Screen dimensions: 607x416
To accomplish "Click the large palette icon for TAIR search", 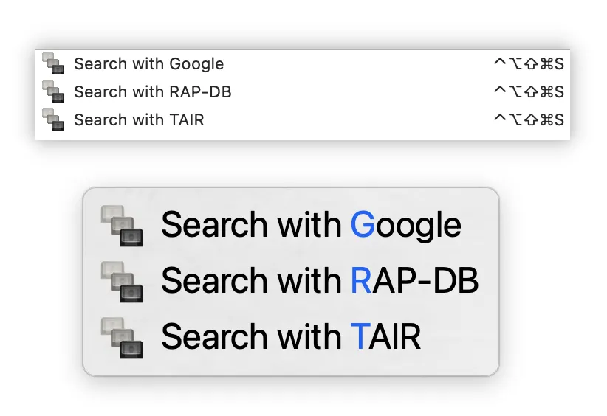I will [x=122, y=337].
